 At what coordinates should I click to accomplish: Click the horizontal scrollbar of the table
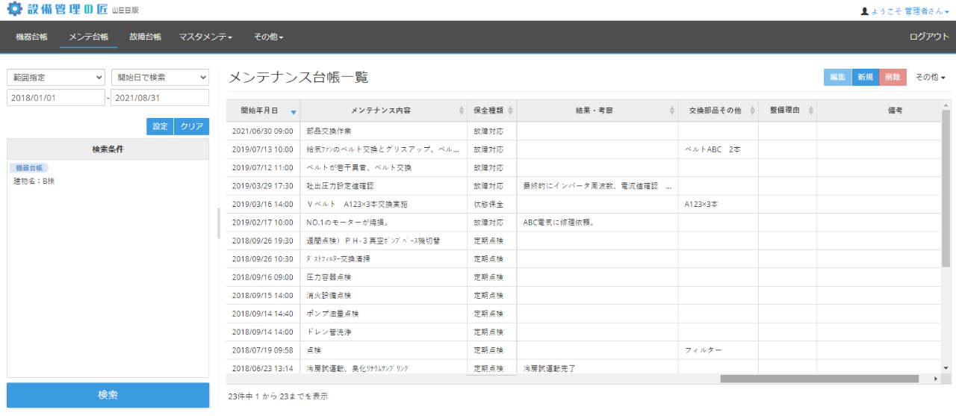point(819,379)
